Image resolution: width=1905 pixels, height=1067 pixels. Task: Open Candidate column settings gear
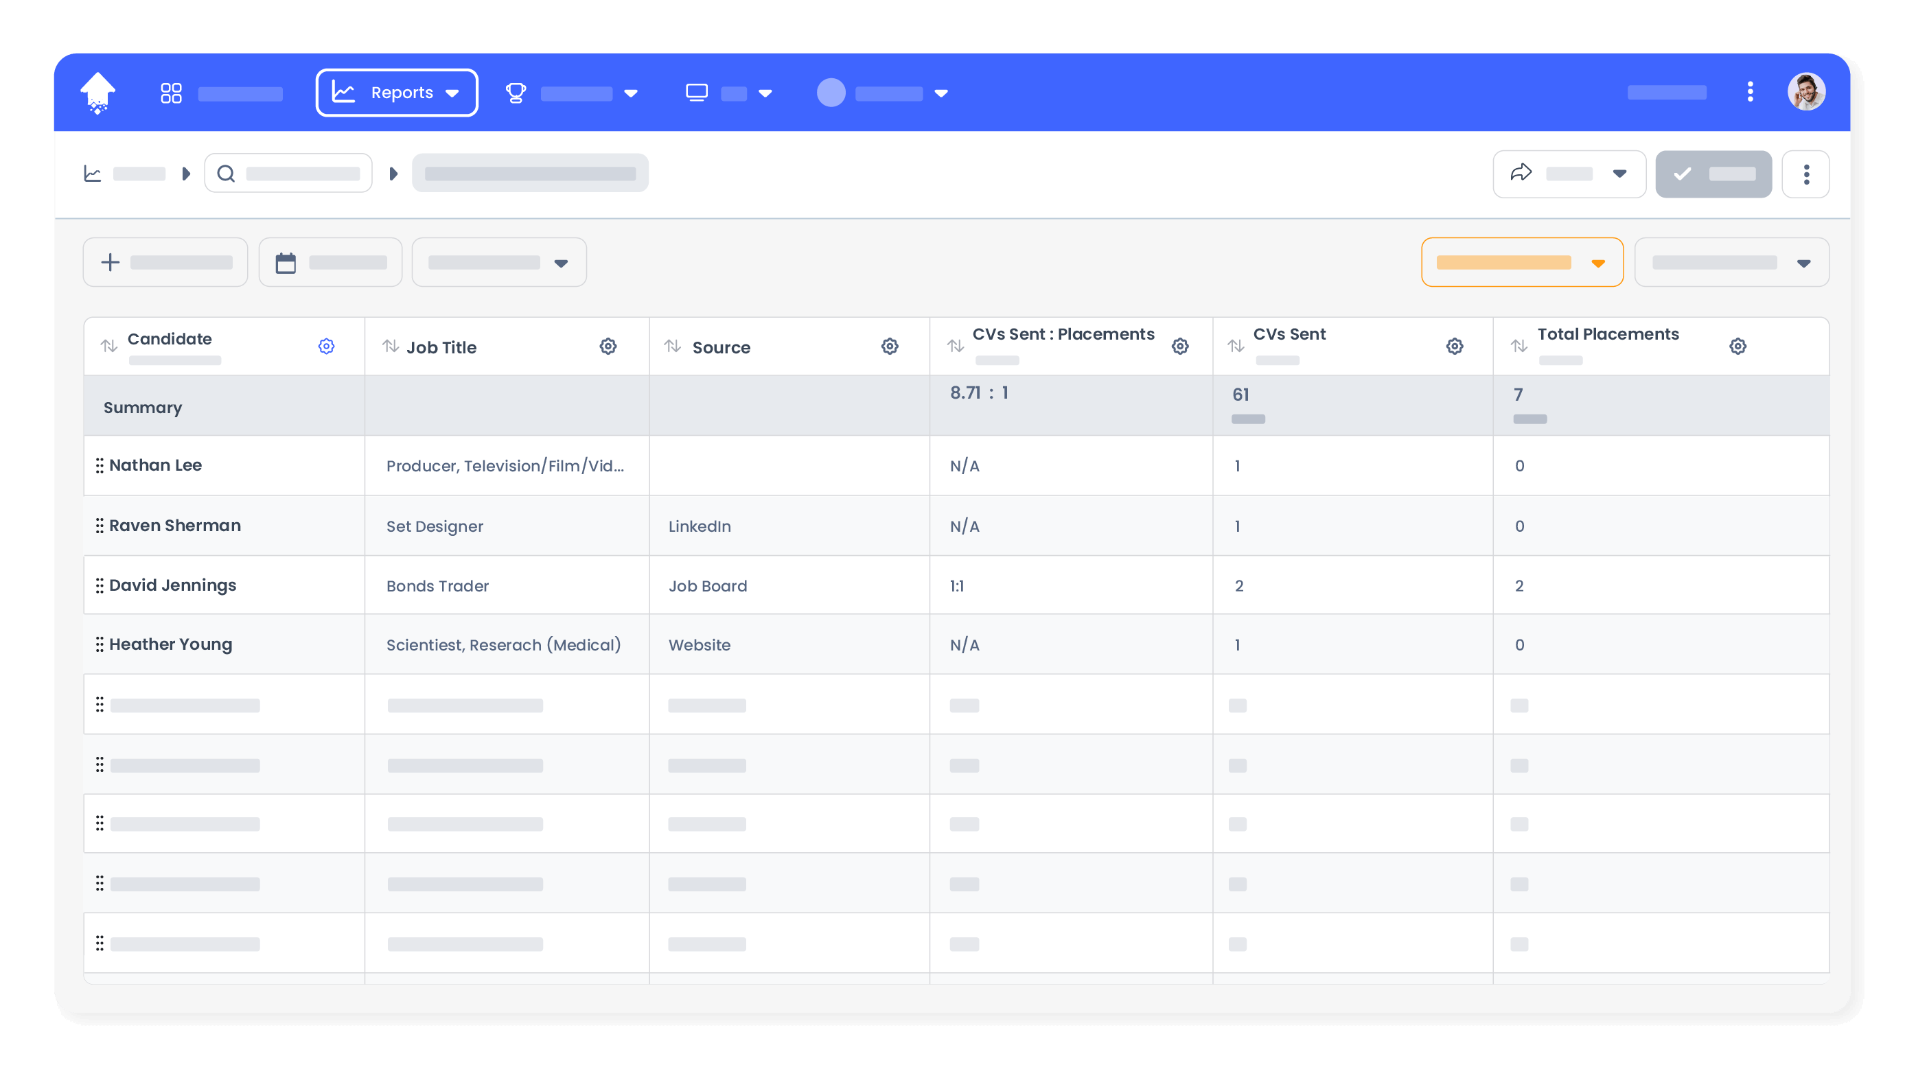pos(325,345)
